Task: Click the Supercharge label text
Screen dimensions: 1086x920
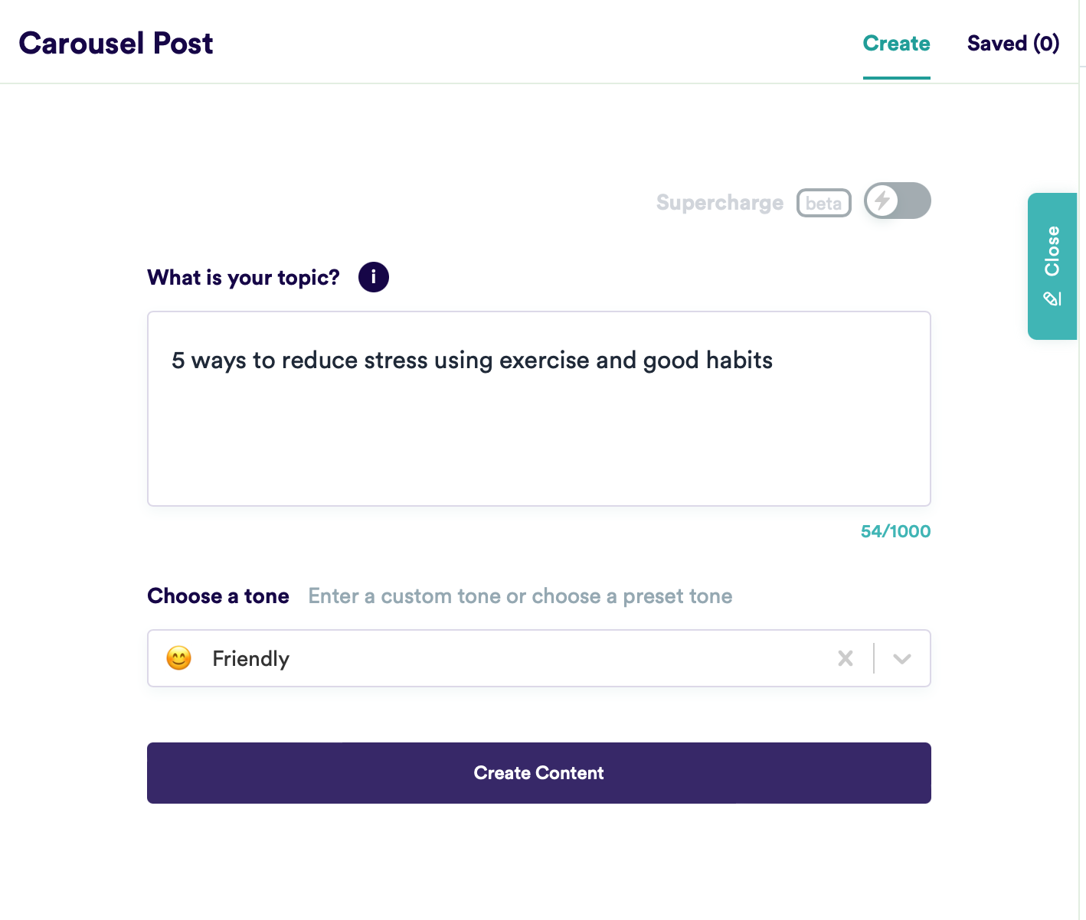Action: click(720, 203)
